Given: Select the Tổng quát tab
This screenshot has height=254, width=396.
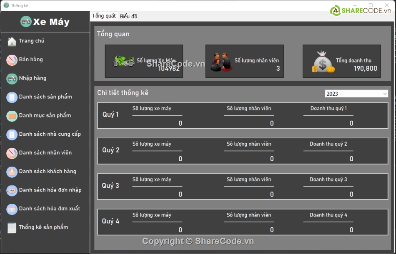Looking at the screenshot, I should [104, 16].
